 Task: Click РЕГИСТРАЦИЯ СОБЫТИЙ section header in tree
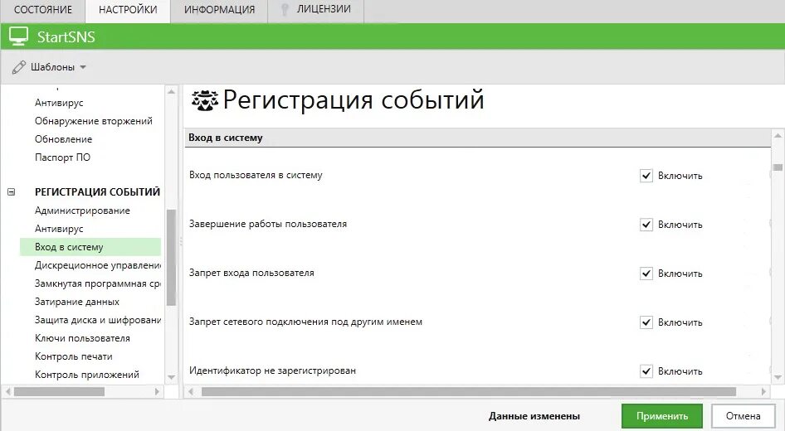click(97, 192)
